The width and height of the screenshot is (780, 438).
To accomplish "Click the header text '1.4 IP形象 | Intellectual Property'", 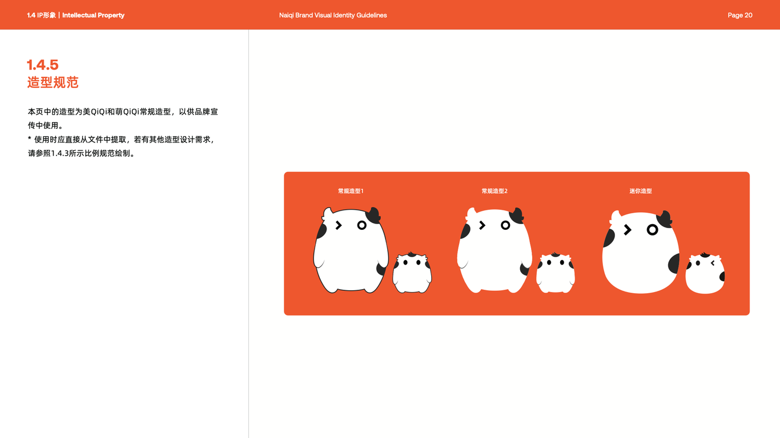I will [75, 15].
